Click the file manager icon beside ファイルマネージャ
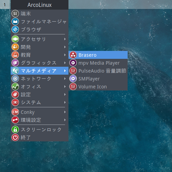The height and width of the screenshot is (172, 172). pyautogui.click(x=15, y=21)
